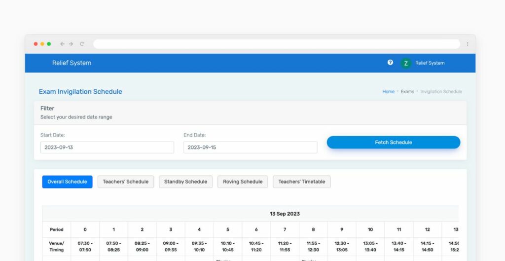Image resolution: width=505 pixels, height=261 pixels.
Task: Go to Home breadcrumb link
Action: pyautogui.click(x=388, y=92)
